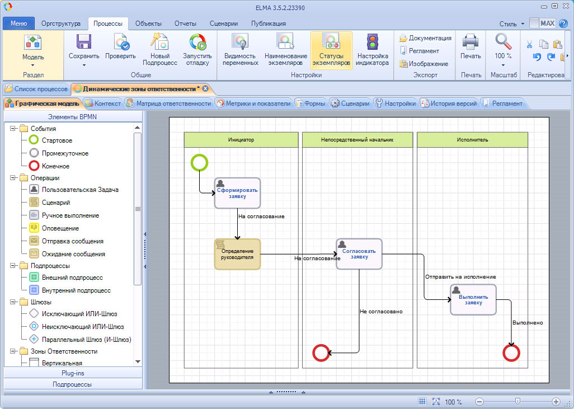Pick the Вертикальная responsibility zone element
This screenshot has height=409, width=574.
click(55, 363)
